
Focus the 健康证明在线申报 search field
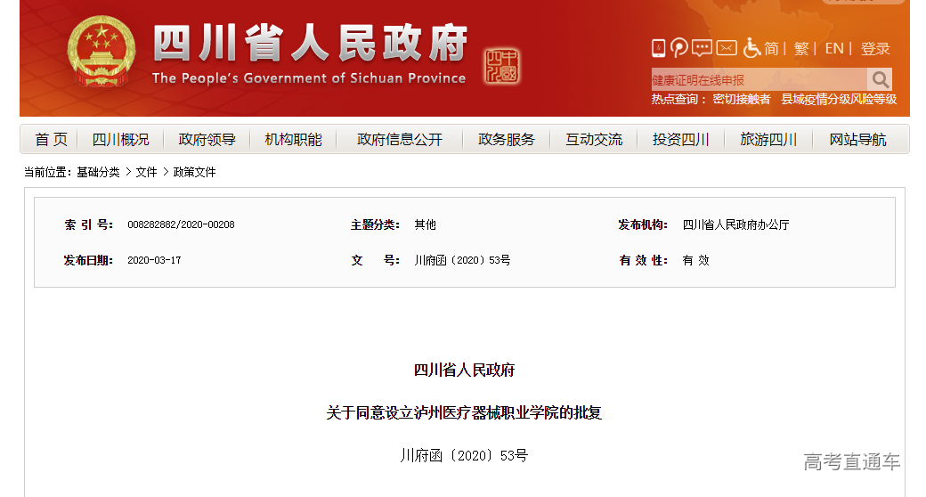coord(759,80)
